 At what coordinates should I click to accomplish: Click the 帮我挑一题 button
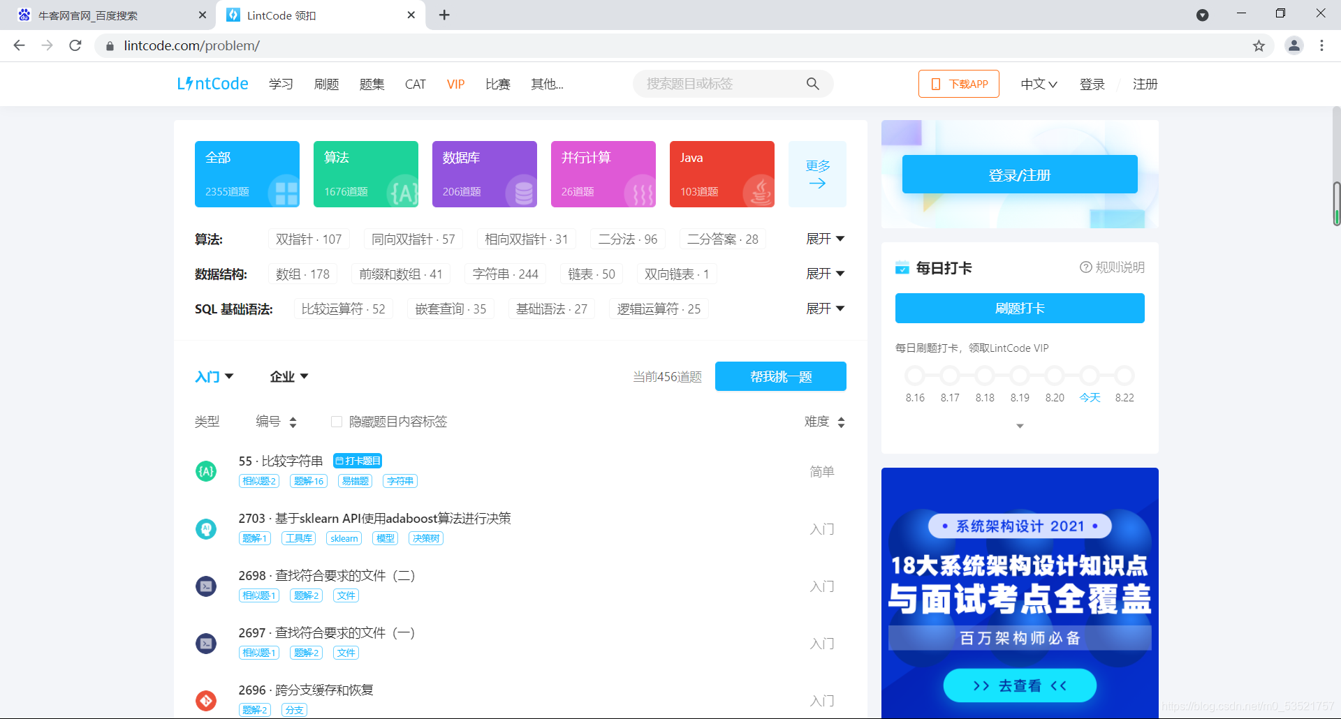tap(781, 376)
